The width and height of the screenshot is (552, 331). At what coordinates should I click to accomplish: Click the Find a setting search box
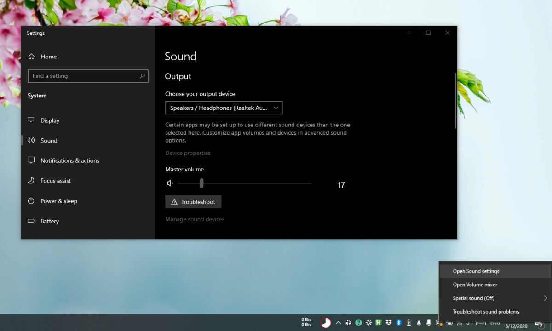[88, 76]
